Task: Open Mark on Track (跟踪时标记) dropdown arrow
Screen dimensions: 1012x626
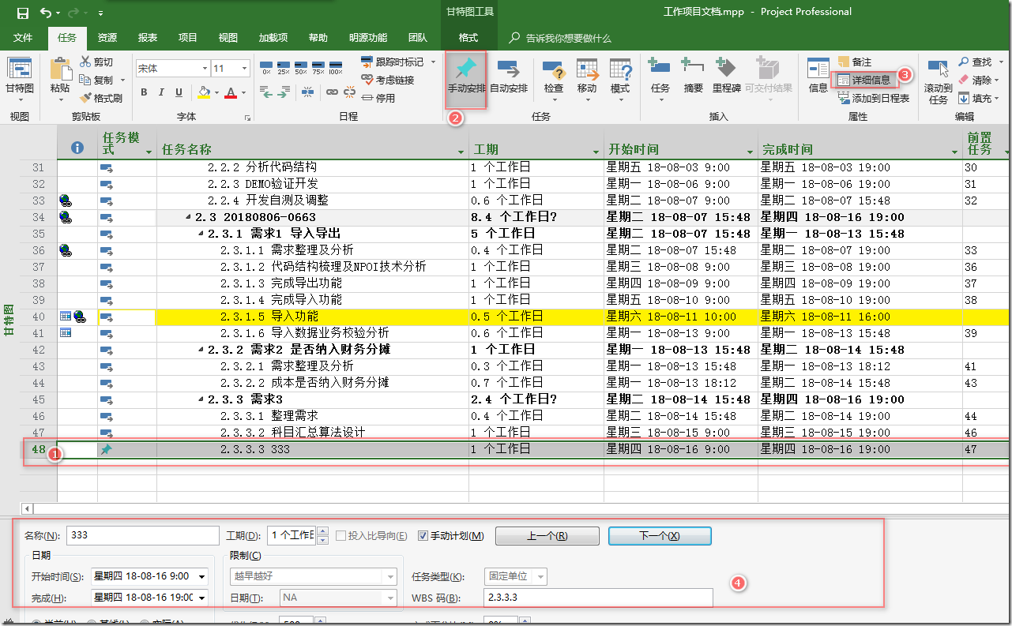Action: [433, 62]
